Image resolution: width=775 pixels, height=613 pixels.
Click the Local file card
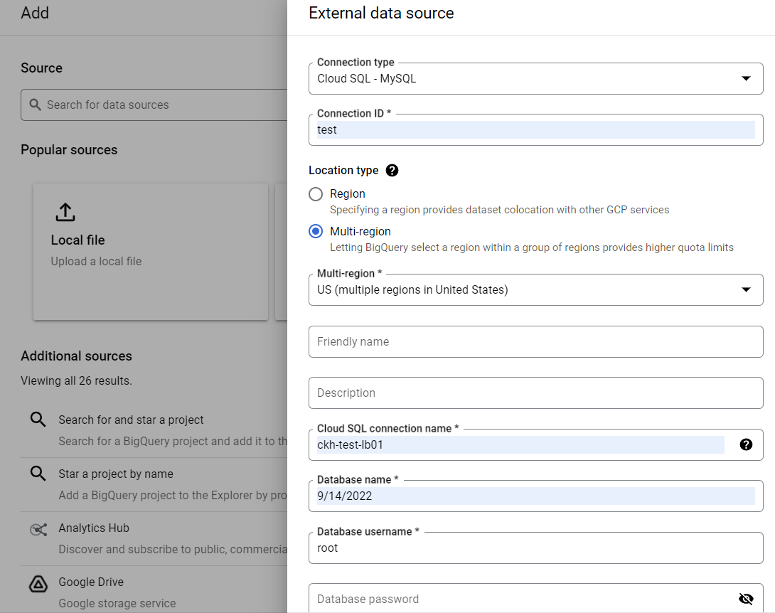click(x=151, y=251)
